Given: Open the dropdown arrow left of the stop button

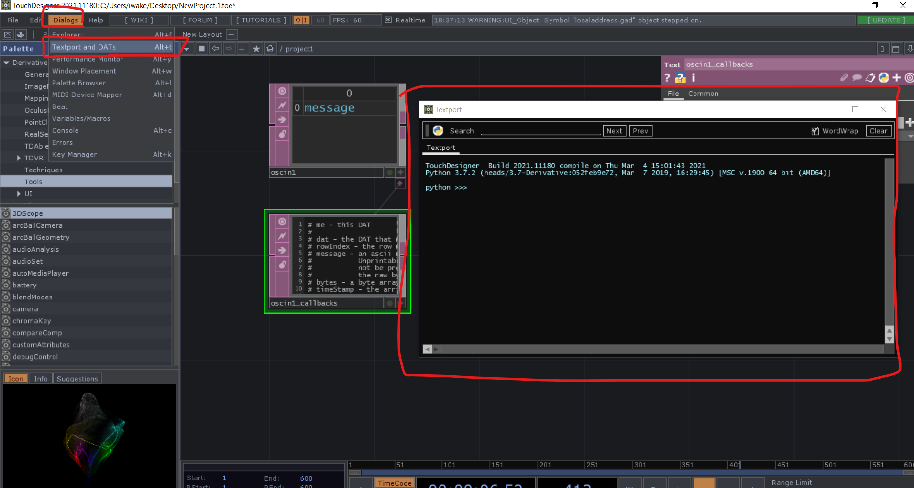Looking at the screenshot, I should point(186,49).
